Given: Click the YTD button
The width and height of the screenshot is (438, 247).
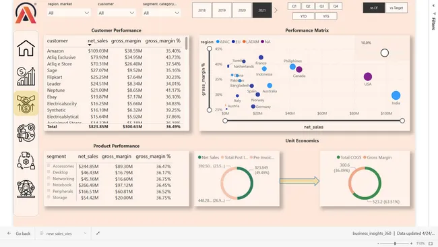Looking at the screenshot, I should pos(303,16).
